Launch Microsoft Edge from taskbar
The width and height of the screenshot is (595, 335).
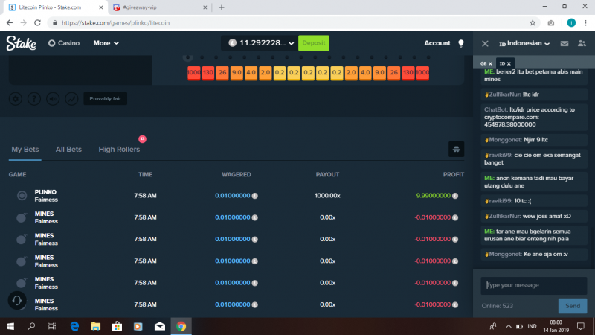click(x=74, y=326)
